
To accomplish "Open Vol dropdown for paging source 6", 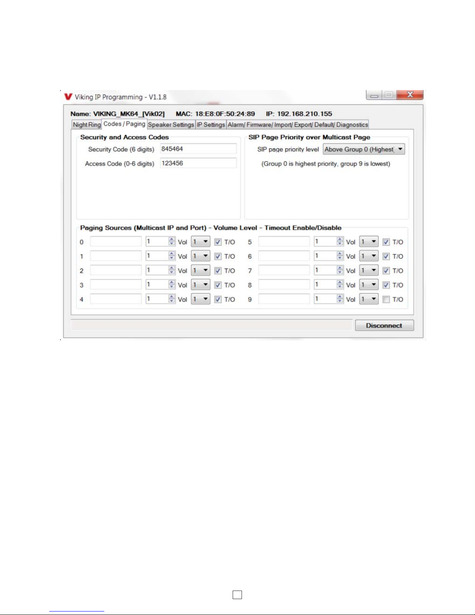I will (x=369, y=256).
